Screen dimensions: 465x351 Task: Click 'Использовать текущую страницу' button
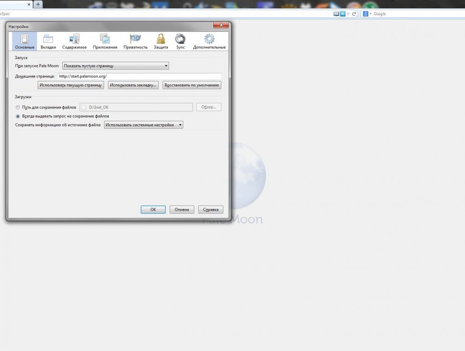tap(70, 85)
